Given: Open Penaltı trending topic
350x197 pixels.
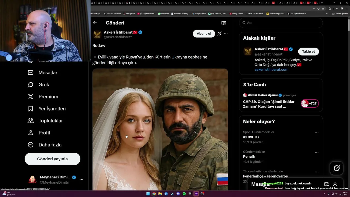Looking at the screenshot, I should (249, 157).
